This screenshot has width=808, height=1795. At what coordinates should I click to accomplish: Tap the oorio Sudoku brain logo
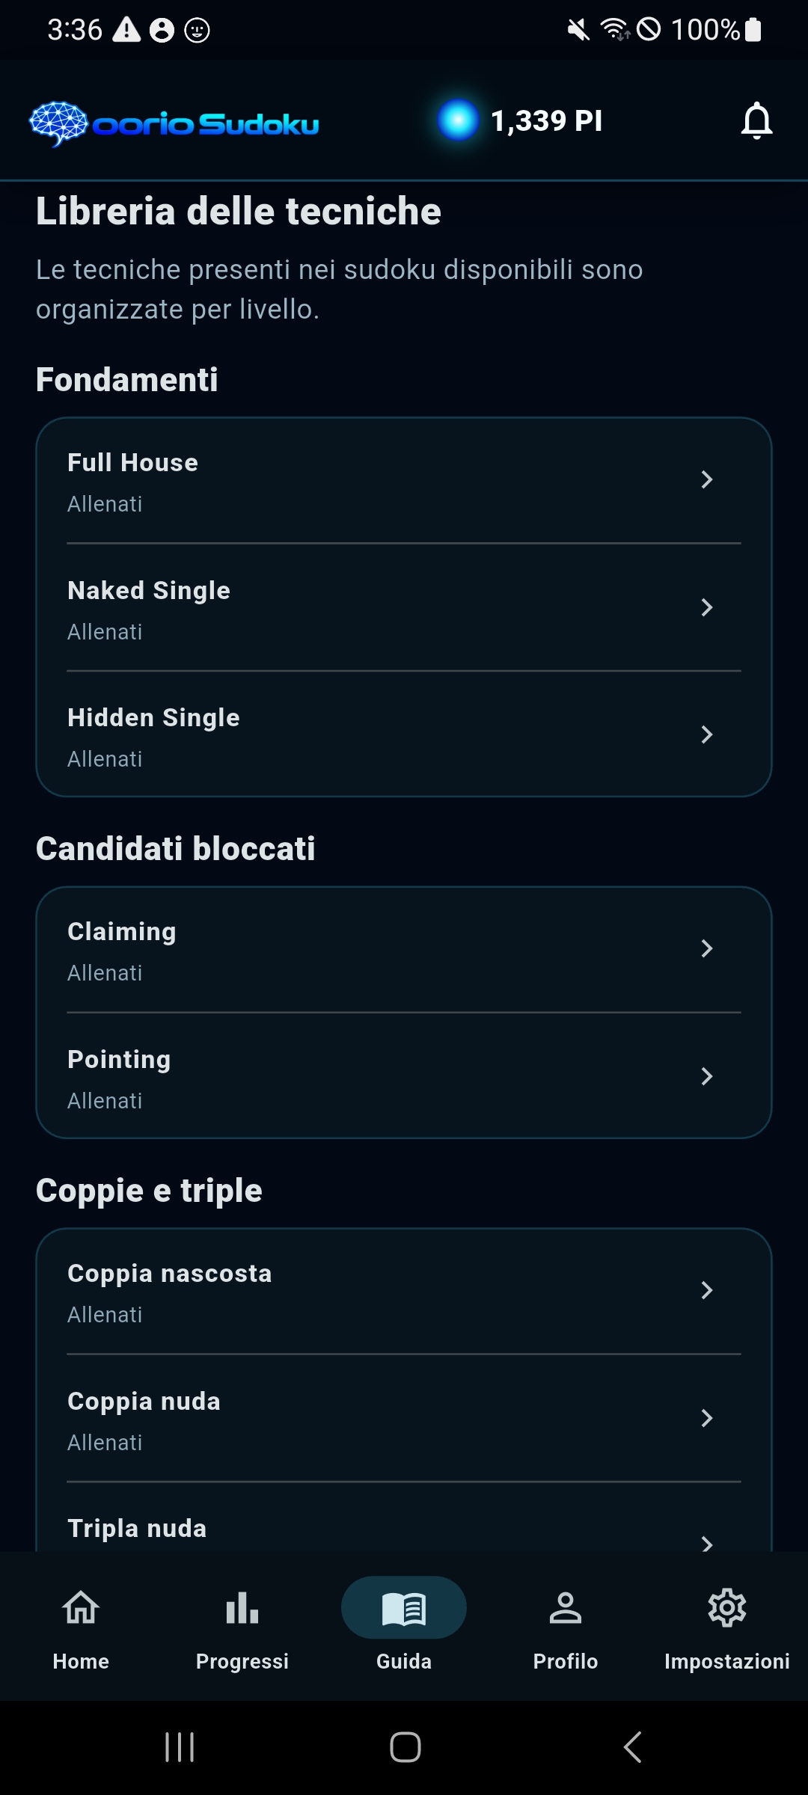point(58,123)
